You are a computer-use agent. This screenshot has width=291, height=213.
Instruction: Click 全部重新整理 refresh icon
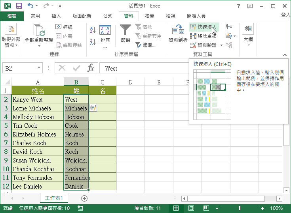(x=39, y=30)
